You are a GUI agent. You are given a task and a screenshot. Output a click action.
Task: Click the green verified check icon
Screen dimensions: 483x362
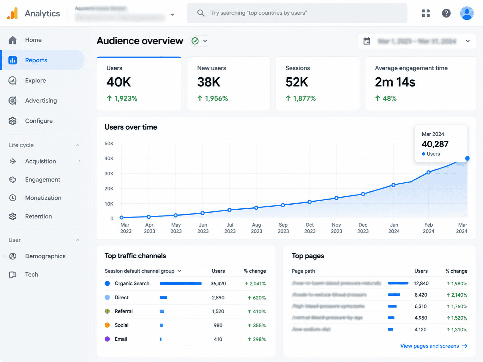(195, 41)
